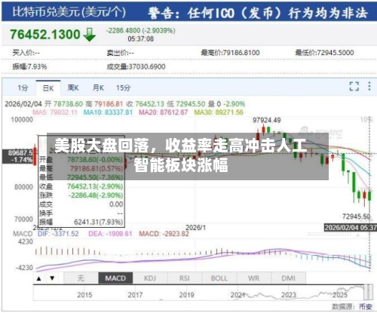Switch to the 1分 chart tab
This screenshot has width=377, height=313.
[x=23, y=88]
